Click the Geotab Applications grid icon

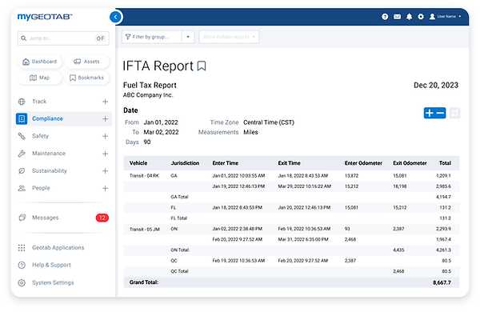tap(22, 248)
